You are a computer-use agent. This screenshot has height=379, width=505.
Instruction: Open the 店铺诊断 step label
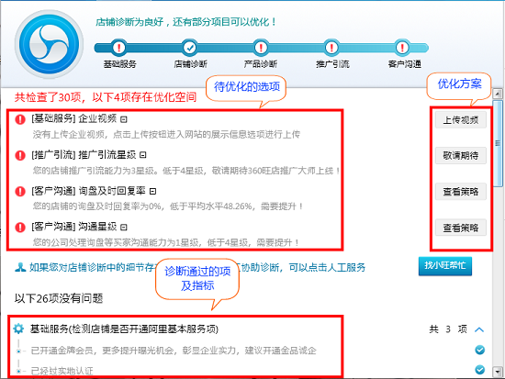click(x=190, y=64)
